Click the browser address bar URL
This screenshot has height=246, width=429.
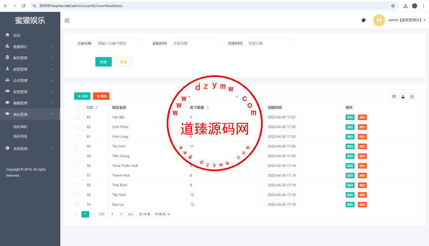click(81, 6)
